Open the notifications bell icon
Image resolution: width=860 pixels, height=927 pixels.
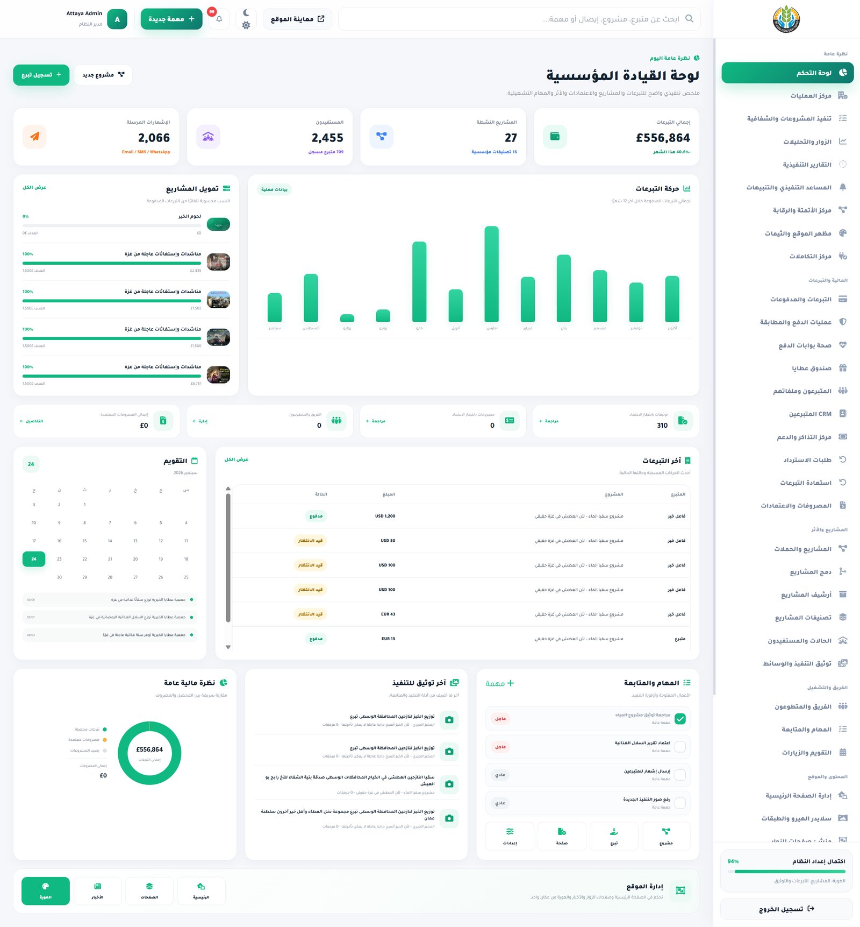[x=219, y=19]
